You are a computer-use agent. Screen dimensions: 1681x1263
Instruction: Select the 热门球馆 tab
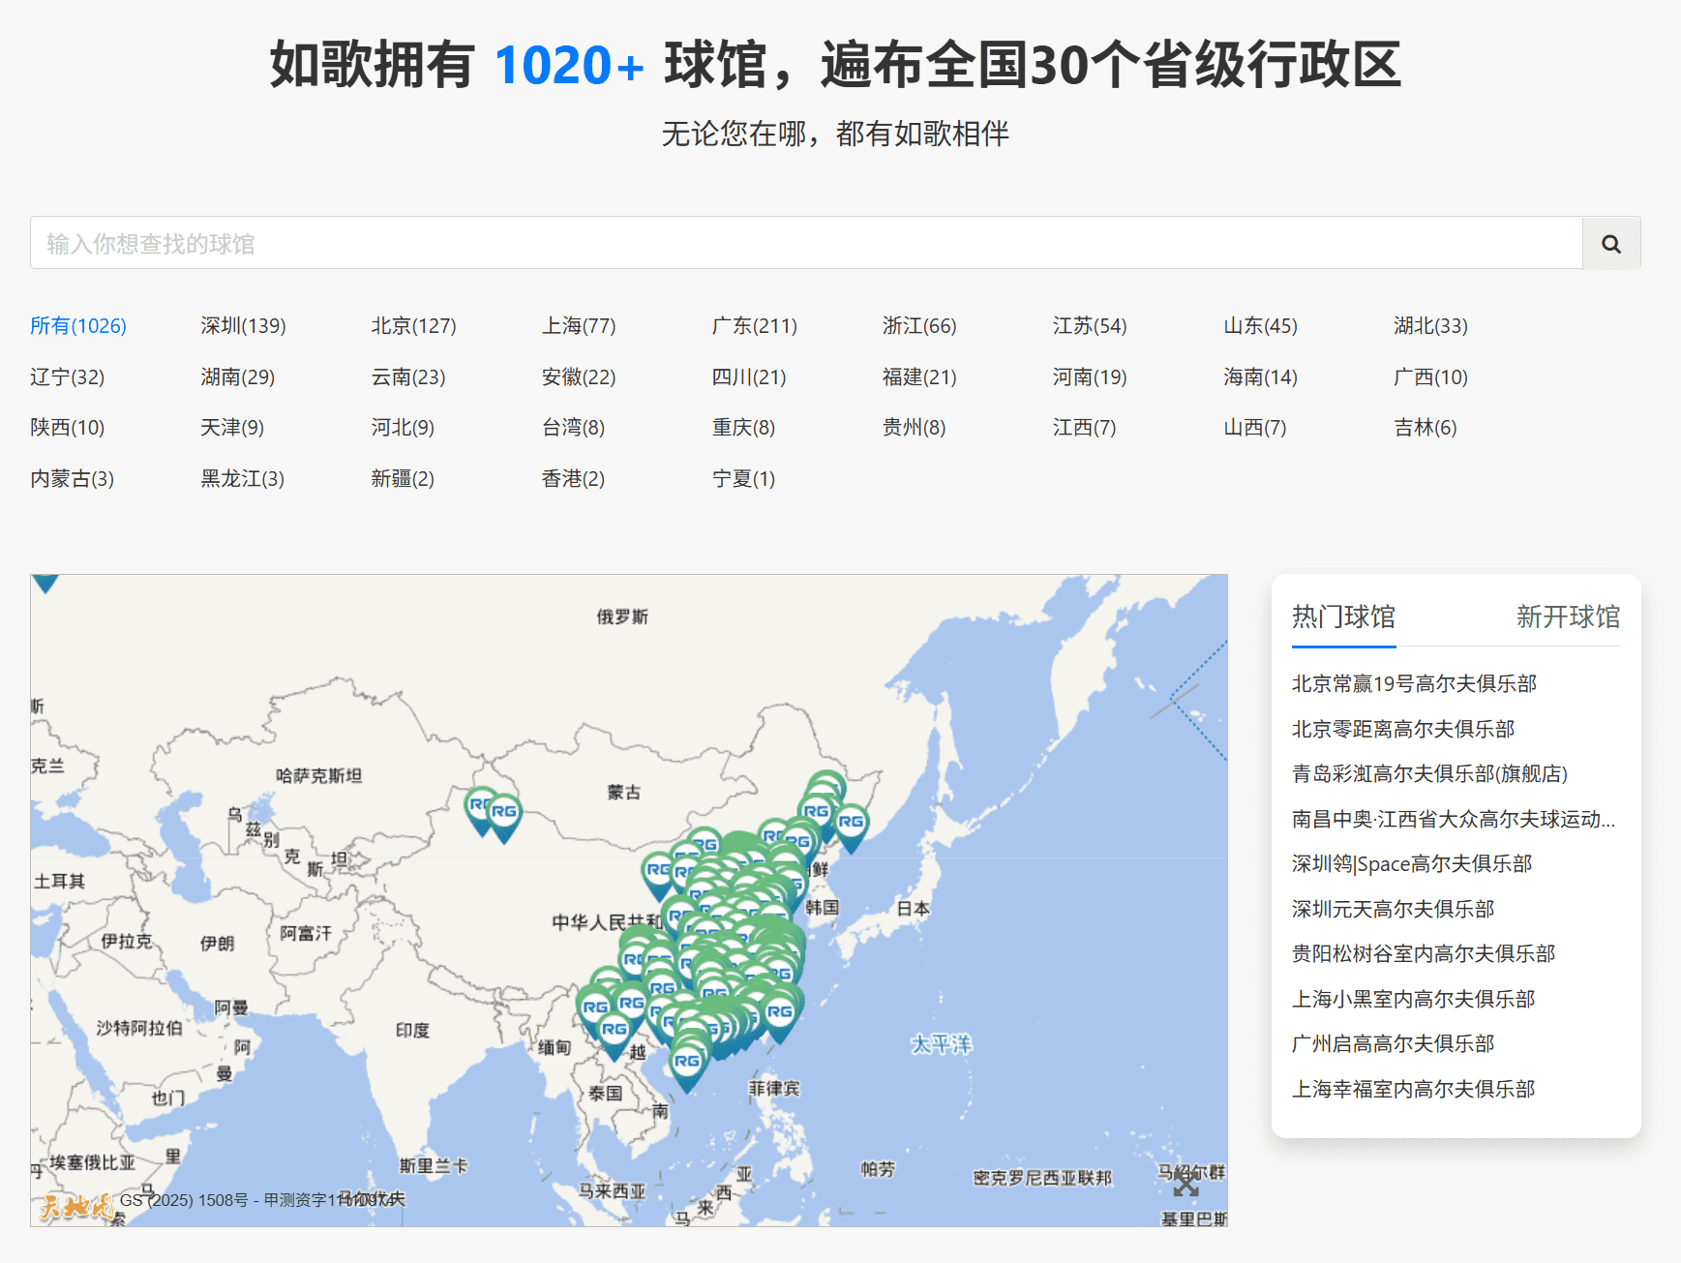[1343, 617]
